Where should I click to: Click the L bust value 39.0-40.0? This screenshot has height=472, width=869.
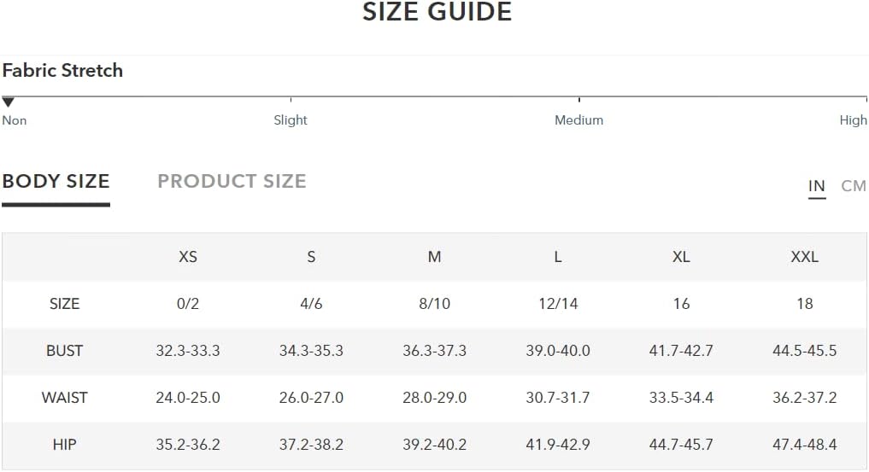point(557,351)
